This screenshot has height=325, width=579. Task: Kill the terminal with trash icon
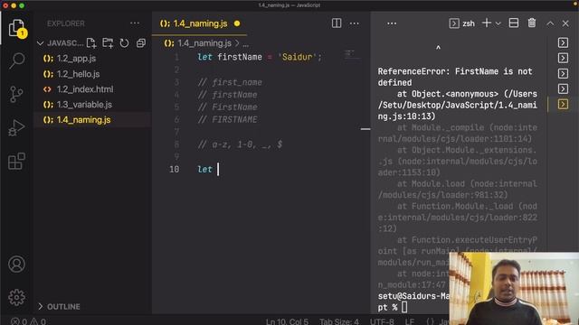[x=532, y=23]
